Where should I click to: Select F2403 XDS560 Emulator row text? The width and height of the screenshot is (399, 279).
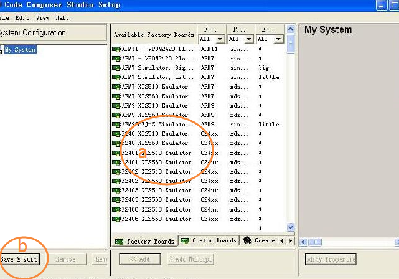click(156, 200)
